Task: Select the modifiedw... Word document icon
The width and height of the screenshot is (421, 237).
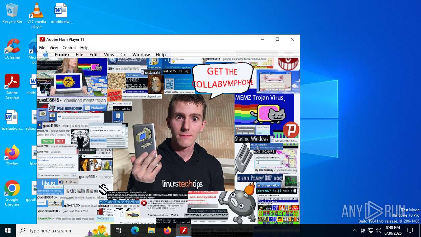Action: [x=61, y=14]
